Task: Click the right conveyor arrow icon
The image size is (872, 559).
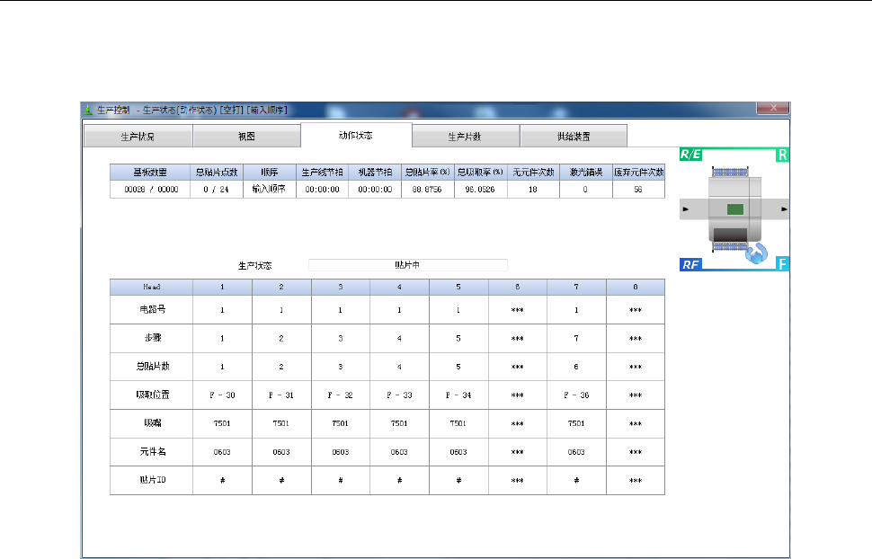Action: [x=784, y=209]
